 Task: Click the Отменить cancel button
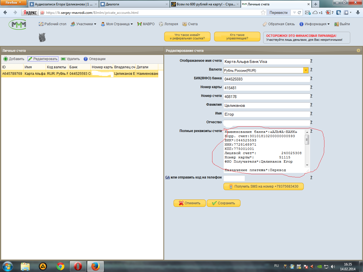189,203
